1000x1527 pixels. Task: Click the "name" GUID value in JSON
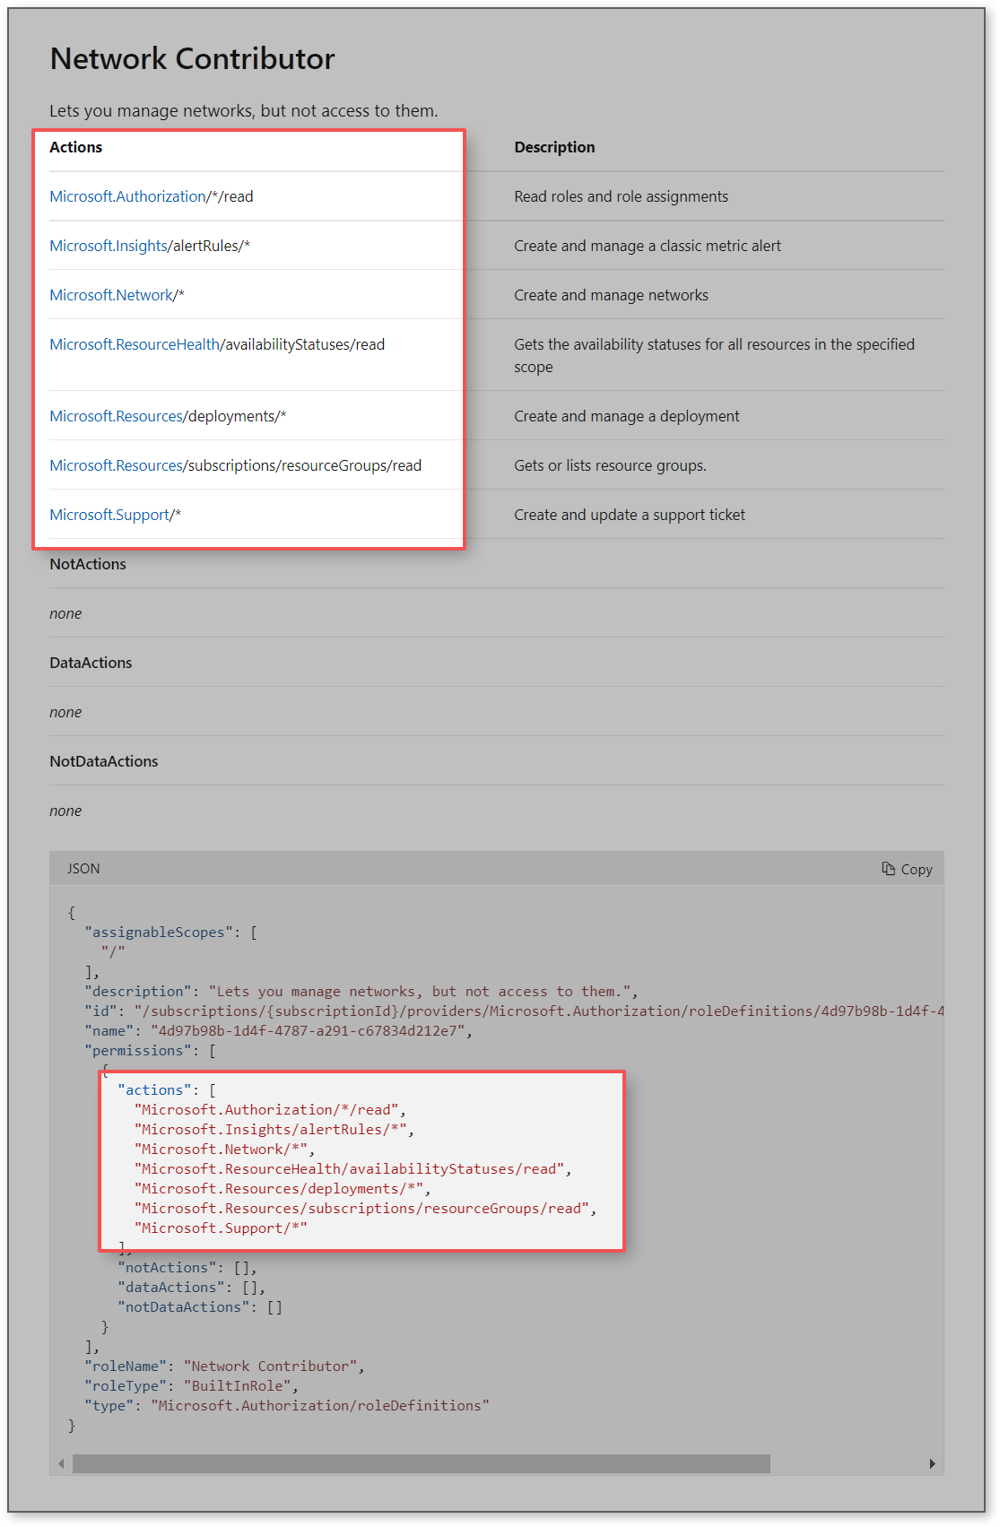click(308, 1031)
